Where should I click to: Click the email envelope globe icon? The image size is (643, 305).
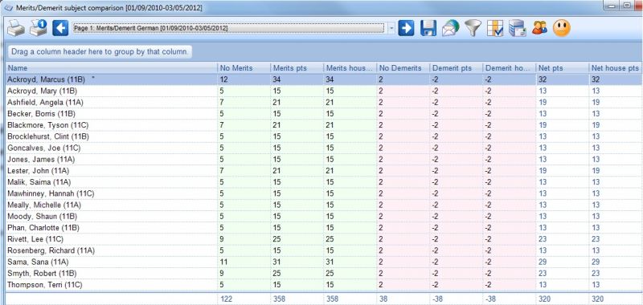pyautogui.click(x=450, y=28)
